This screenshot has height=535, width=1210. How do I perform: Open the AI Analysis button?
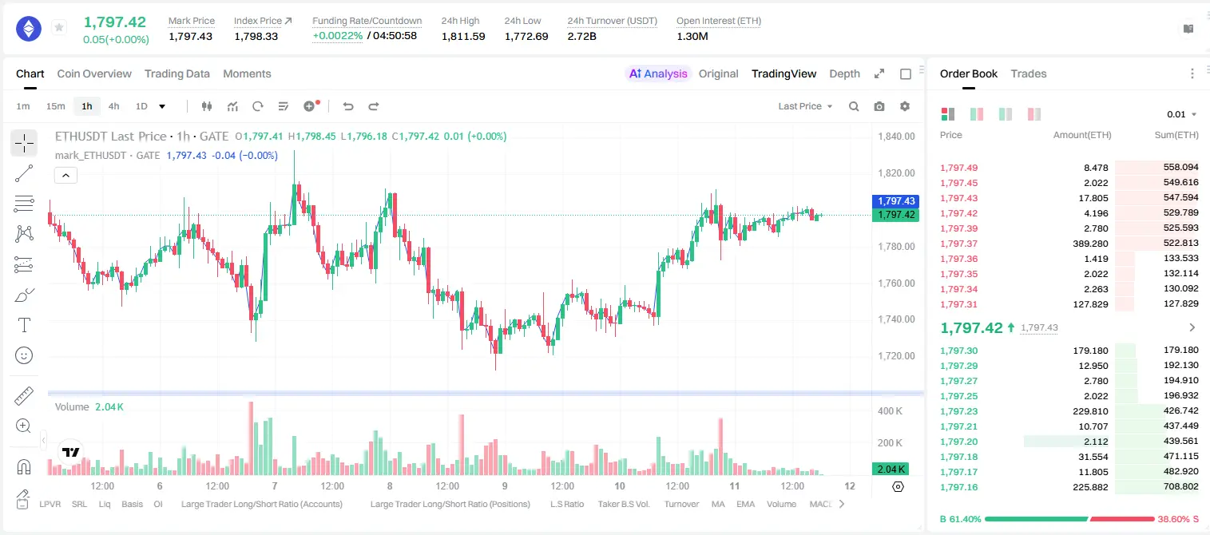pyautogui.click(x=658, y=73)
